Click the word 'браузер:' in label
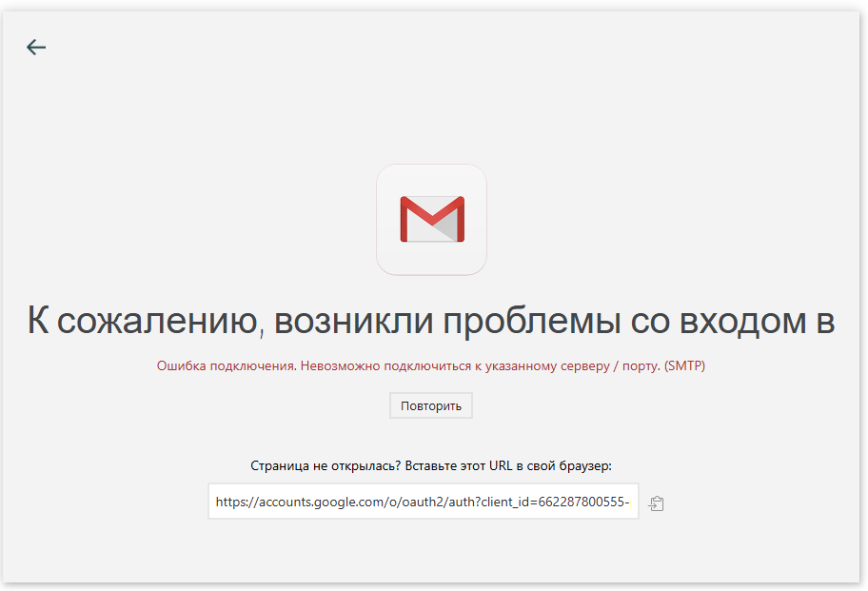The image size is (868, 591). (x=585, y=466)
